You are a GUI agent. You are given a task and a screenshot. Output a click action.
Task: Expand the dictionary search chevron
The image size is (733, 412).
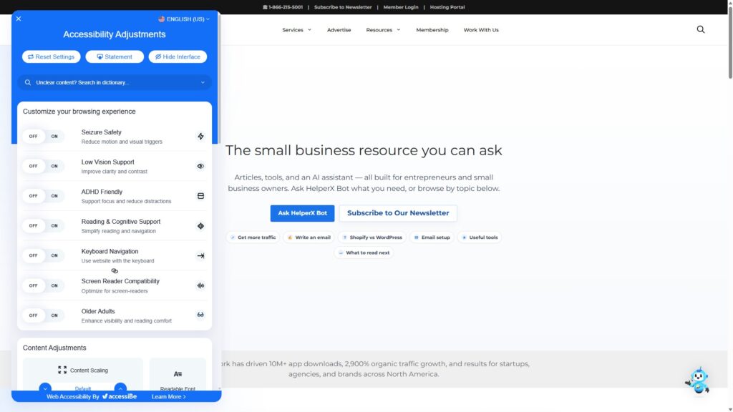(203, 83)
